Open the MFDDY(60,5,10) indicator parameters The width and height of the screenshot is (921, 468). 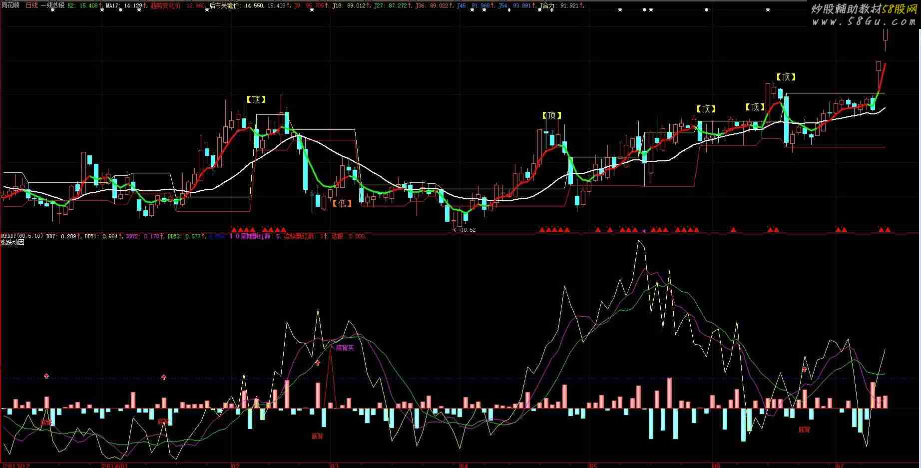22,236
